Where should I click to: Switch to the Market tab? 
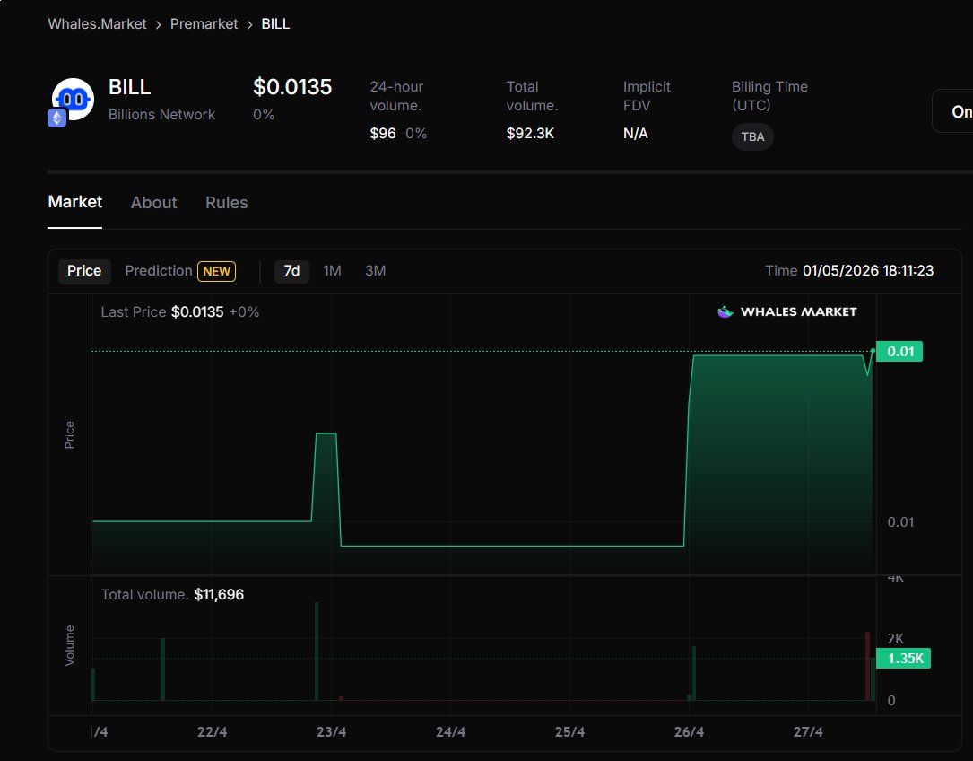point(75,202)
